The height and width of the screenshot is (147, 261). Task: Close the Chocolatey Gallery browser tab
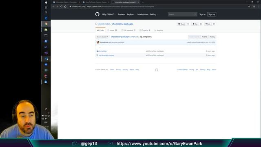[79, 2]
